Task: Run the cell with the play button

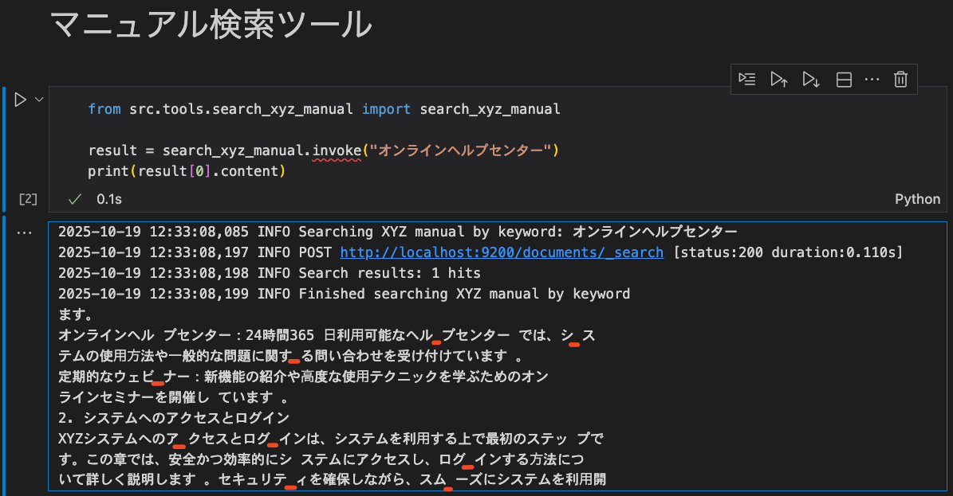Action: click(x=20, y=100)
